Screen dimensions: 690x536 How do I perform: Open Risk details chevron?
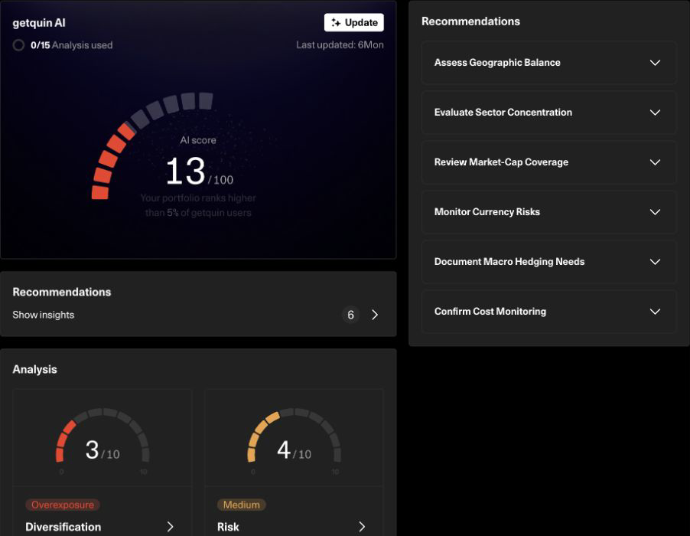pos(362,527)
